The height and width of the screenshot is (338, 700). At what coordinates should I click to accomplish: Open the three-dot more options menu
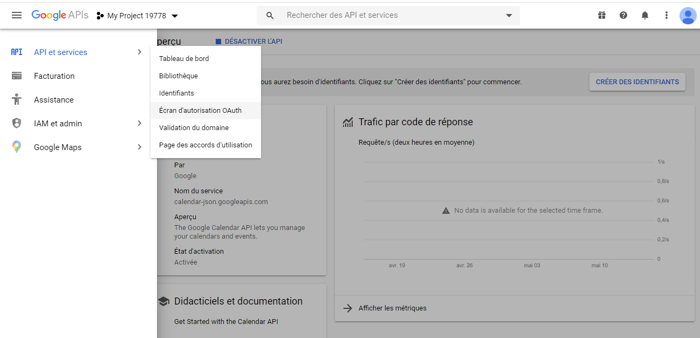pos(667,15)
